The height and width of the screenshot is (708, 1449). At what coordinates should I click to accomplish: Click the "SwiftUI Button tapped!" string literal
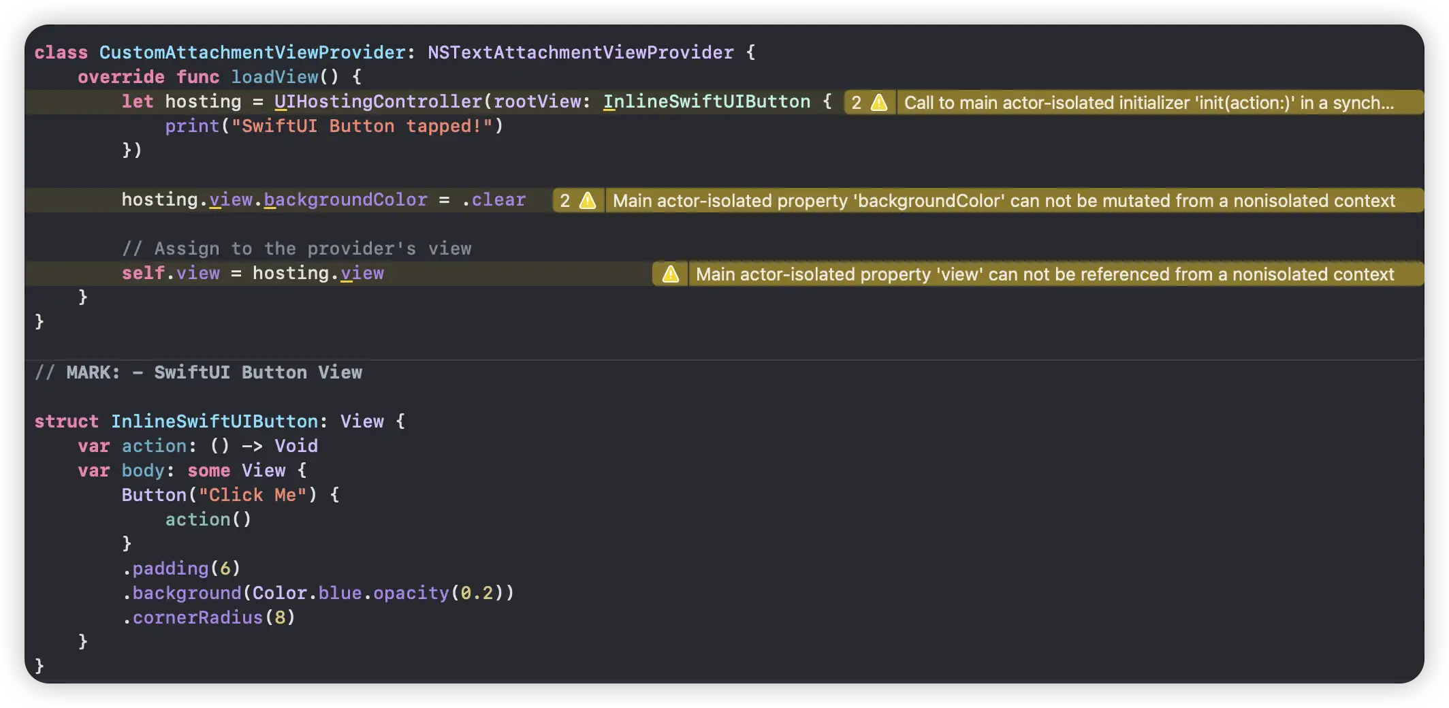361,126
